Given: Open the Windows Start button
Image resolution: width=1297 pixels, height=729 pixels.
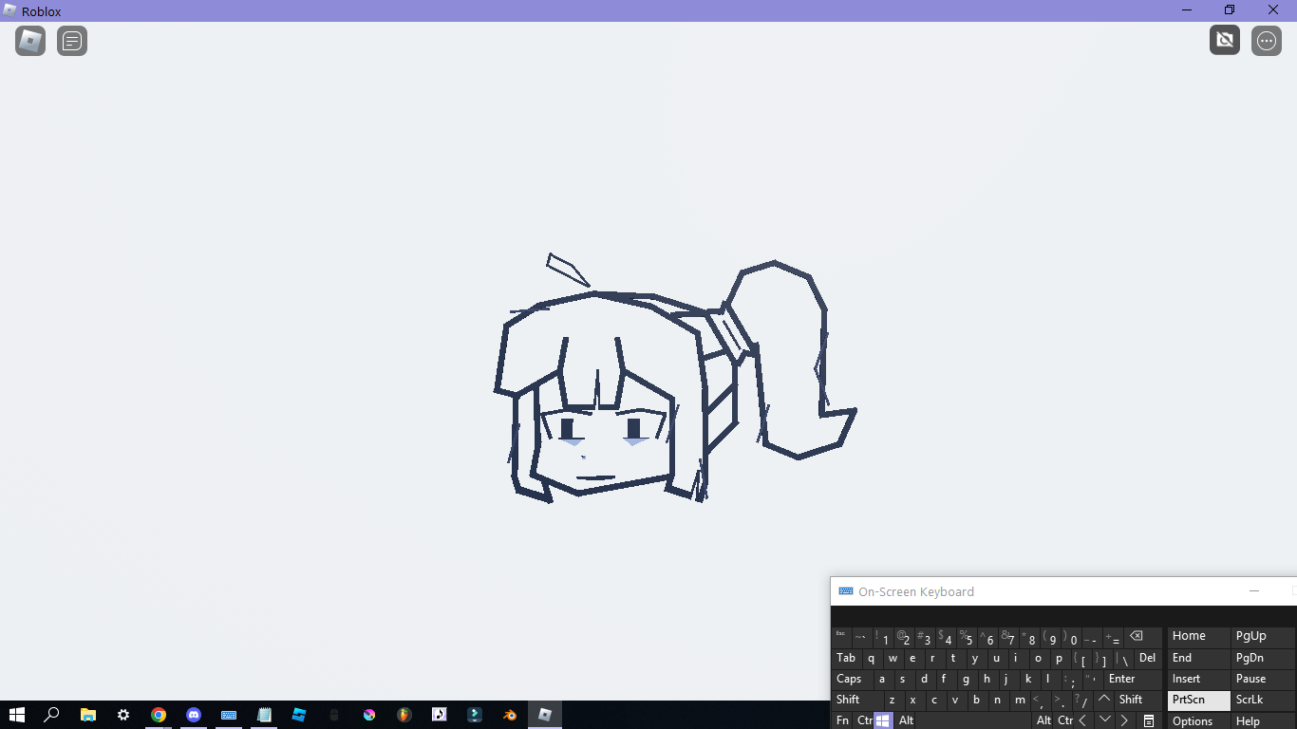Looking at the screenshot, I should click(x=16, y=715).
